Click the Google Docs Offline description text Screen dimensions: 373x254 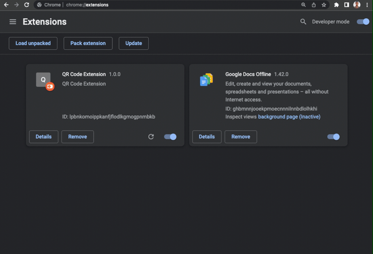pos(277,92)
